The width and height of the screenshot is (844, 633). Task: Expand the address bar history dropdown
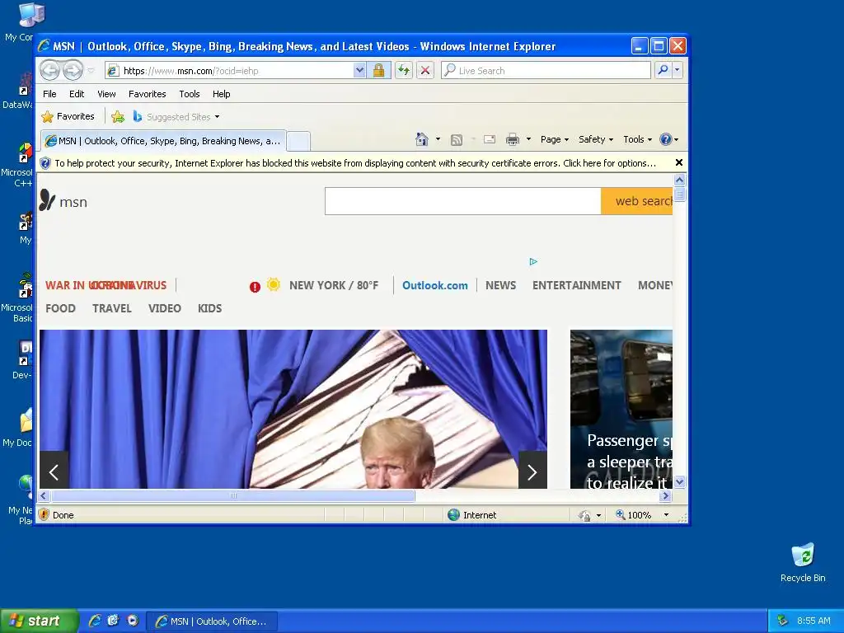coord(359,71)
